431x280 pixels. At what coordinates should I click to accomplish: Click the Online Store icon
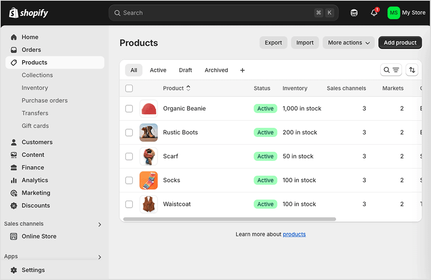click(x=14, y=236)
